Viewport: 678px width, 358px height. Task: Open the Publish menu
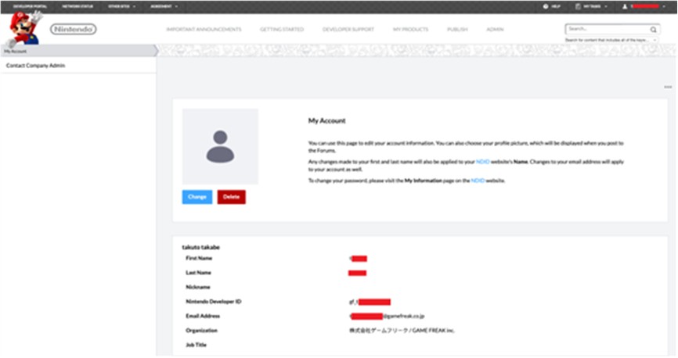coord(457,29)
